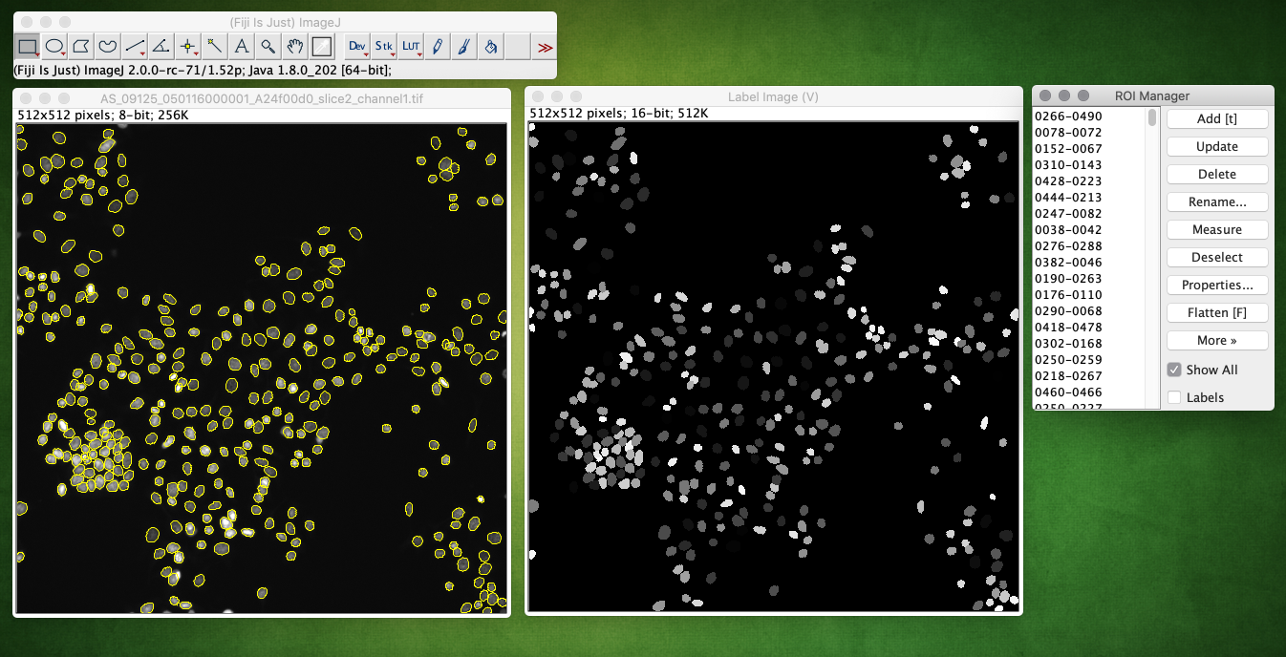This screenshot has height=657, width=1286.
Task: Select the Magnifying glass zoom tool
Action: point(269,45)
